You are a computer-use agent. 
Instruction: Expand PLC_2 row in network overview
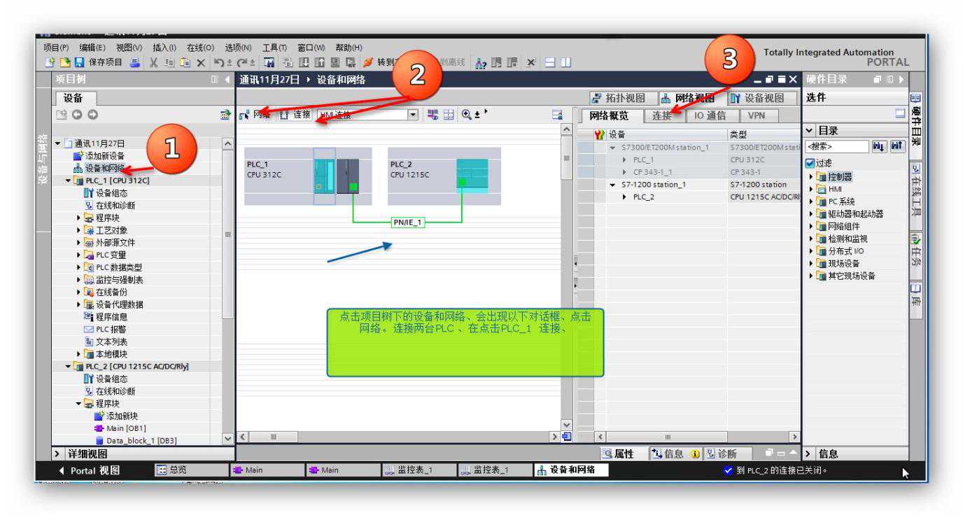(x=624, y=197)
